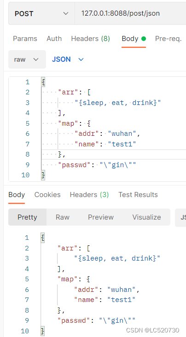186x337 pixels.
Task: Select the response Body tab
Action: pyautogui.click(x=17, y=195)
